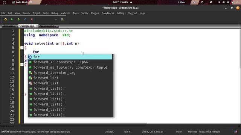The image size is (241, 135).
Task: Click the Wi-Fi icon in system tray
Action: pos(219,2)
